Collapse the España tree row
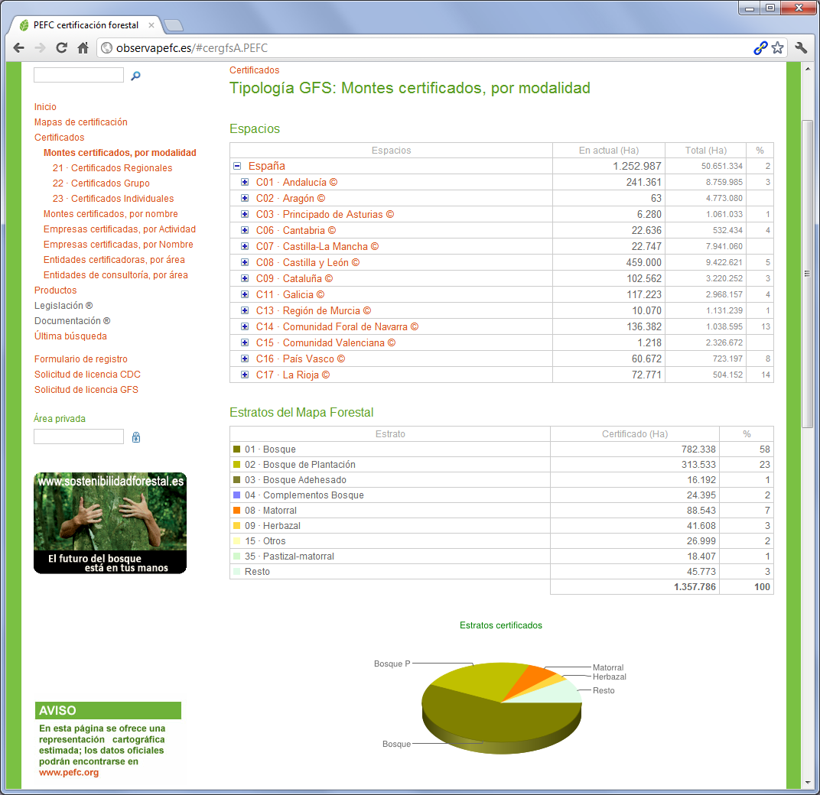 [x=237, y=166]
